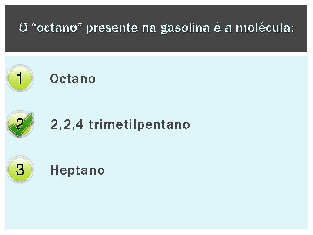
Task: Click the blue area right of "Heptano"
Action: [204, 170]
